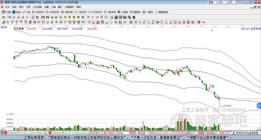Select the pencil drawing tool icon

(4, 22)
